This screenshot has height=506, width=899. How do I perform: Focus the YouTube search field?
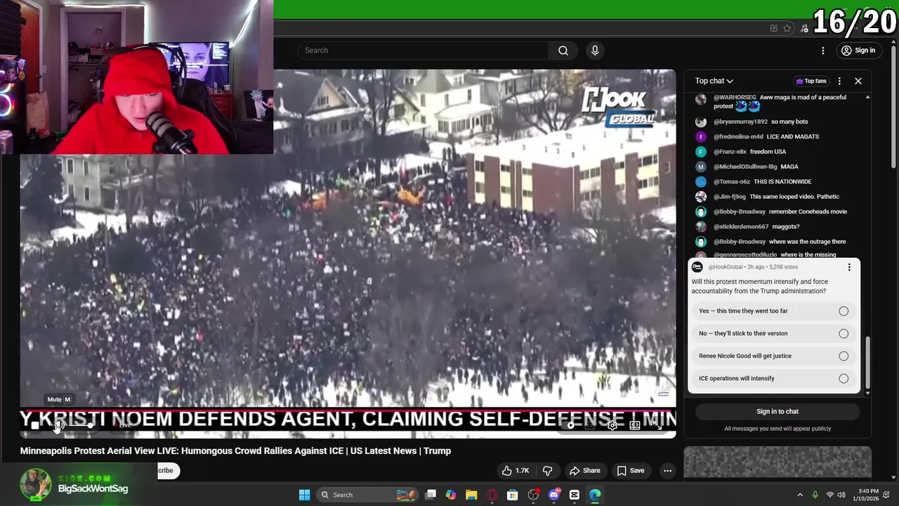[423, 51]
